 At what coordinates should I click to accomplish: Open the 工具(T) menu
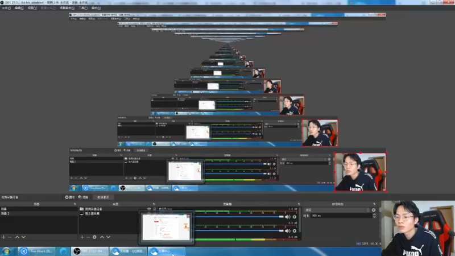(x=83, y=8)
